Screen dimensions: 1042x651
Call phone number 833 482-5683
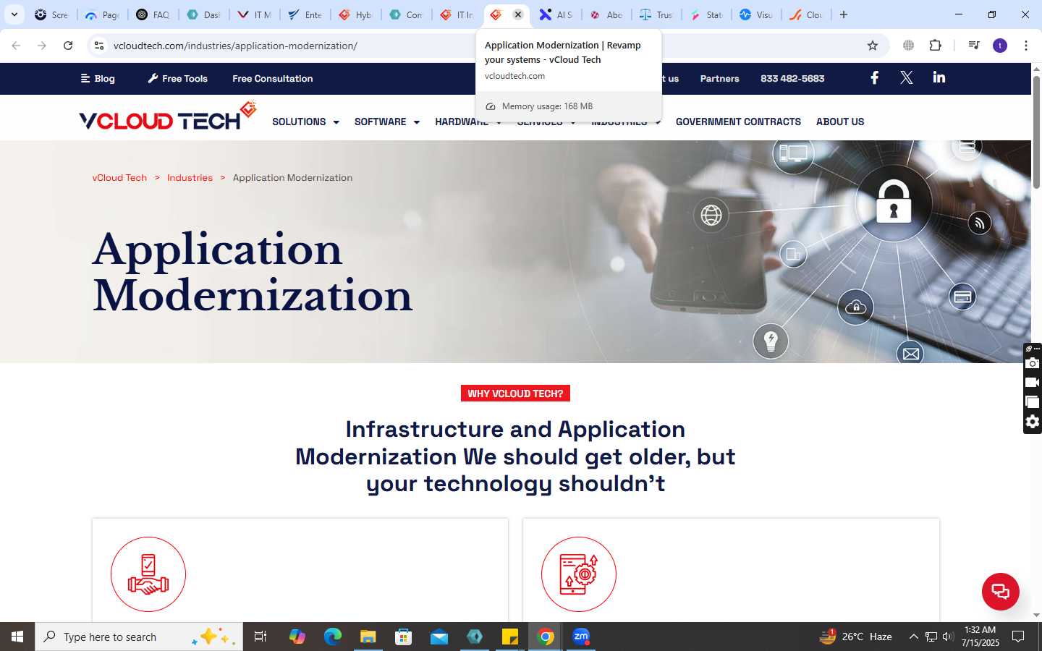[792, 78]
